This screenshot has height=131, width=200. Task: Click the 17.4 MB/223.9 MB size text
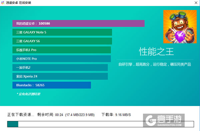pos(80,115)
